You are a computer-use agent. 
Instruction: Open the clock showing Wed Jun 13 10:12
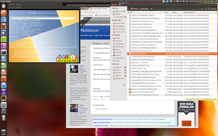click(196, 1)
